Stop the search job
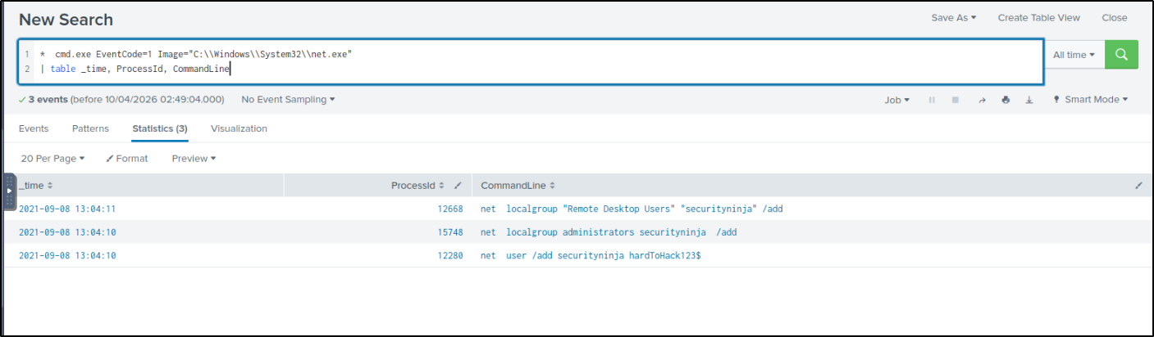 click(955, 100)
